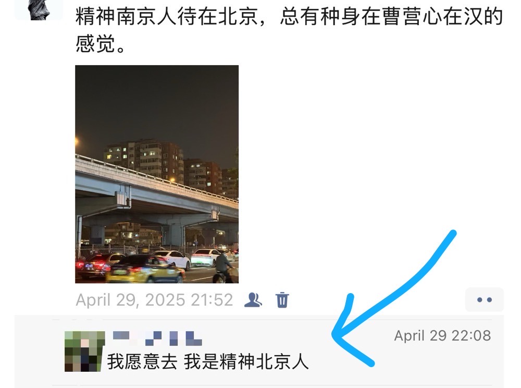Image resolution: width=521 pixels, height=388 pixels.
Task: Open the night overpass photo
Action: [157, 174]
